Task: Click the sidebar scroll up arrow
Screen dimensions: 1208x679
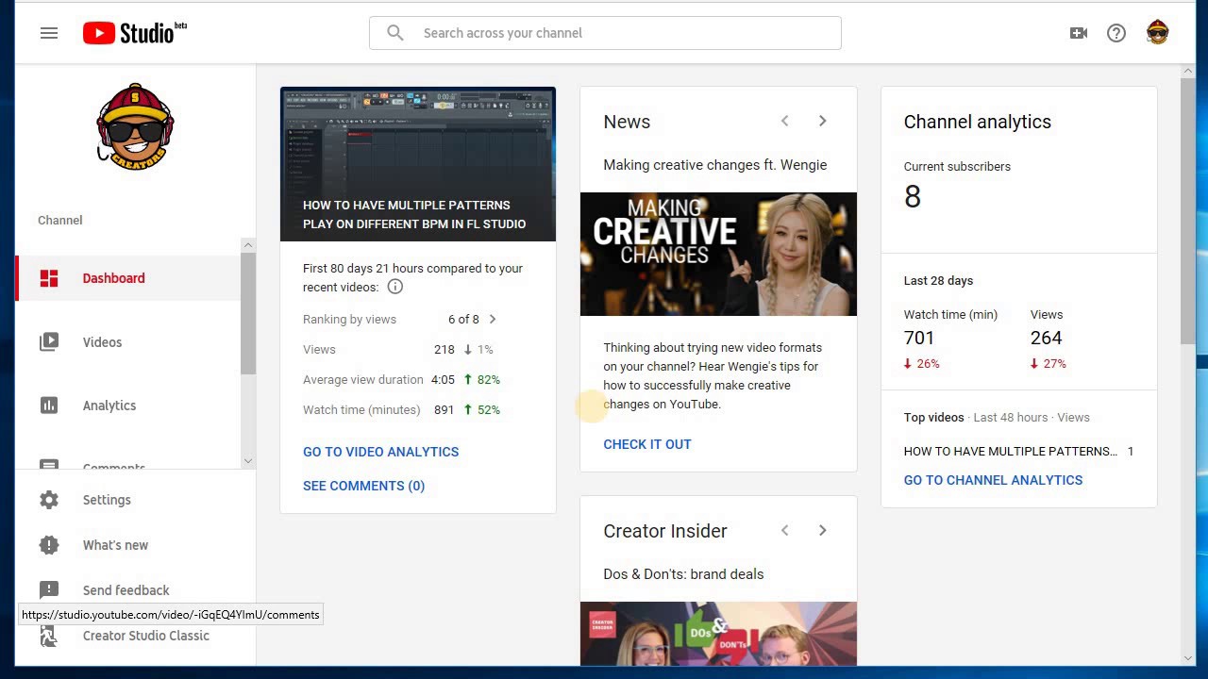Action: (x=248, y=245)
